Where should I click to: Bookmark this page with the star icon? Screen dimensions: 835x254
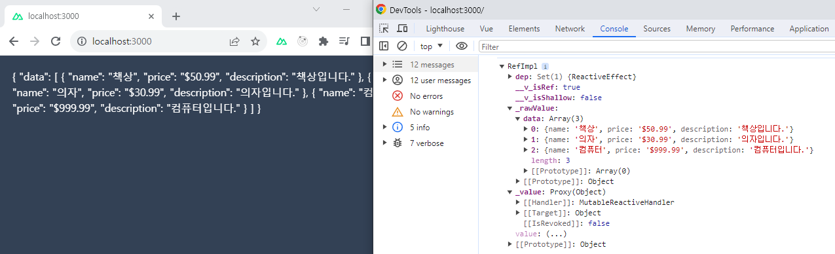tap(255, 41)
